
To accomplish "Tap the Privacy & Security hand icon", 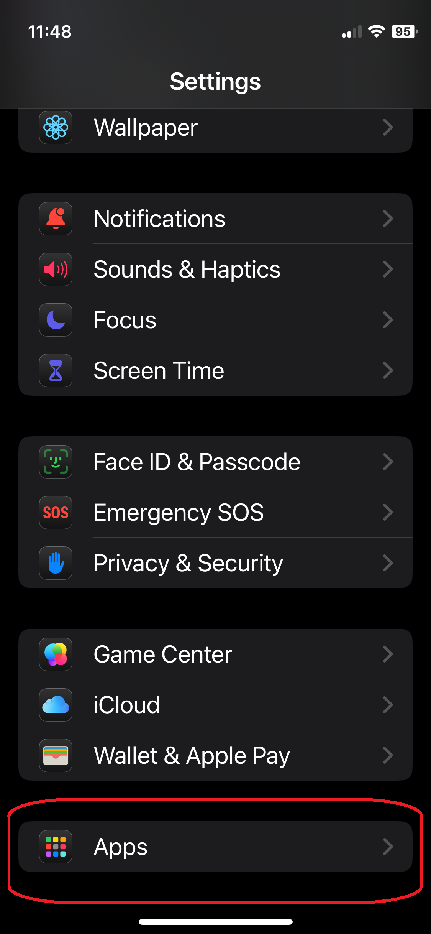I will pyautogui.click(x=56, y=563).
